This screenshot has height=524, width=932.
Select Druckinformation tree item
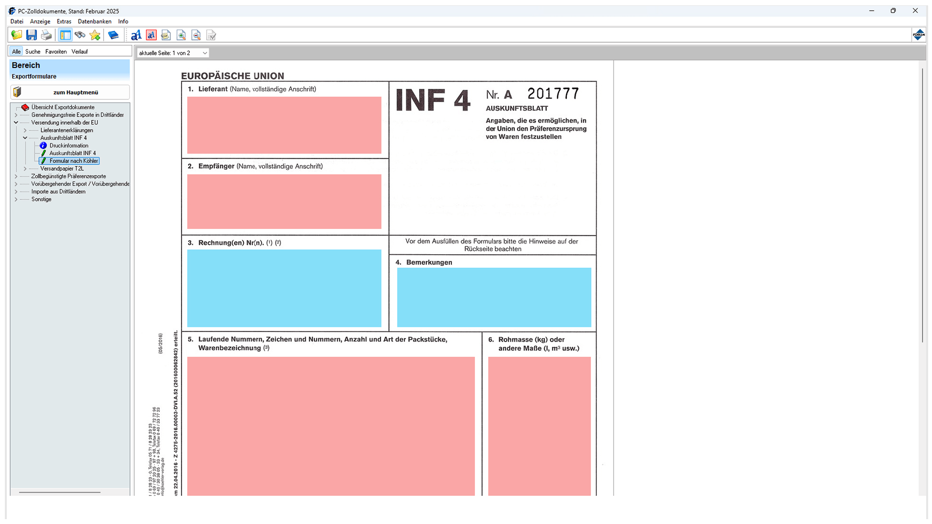click(x=68, y=146)
